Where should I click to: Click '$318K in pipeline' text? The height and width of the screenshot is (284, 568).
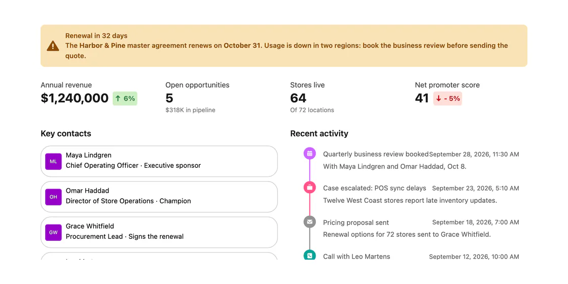(190, 110)
